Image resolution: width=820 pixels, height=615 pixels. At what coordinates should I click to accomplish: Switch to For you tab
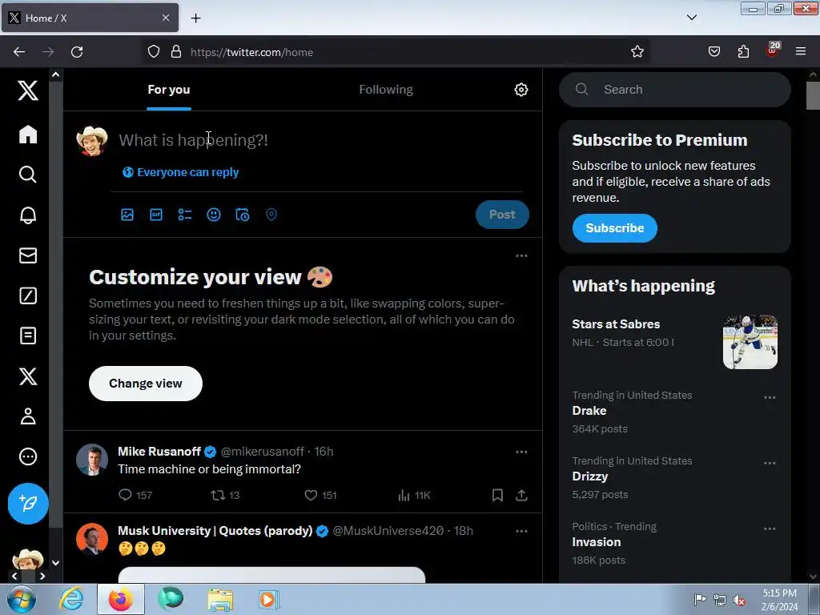pyautogui.click(x=168, y=90)
